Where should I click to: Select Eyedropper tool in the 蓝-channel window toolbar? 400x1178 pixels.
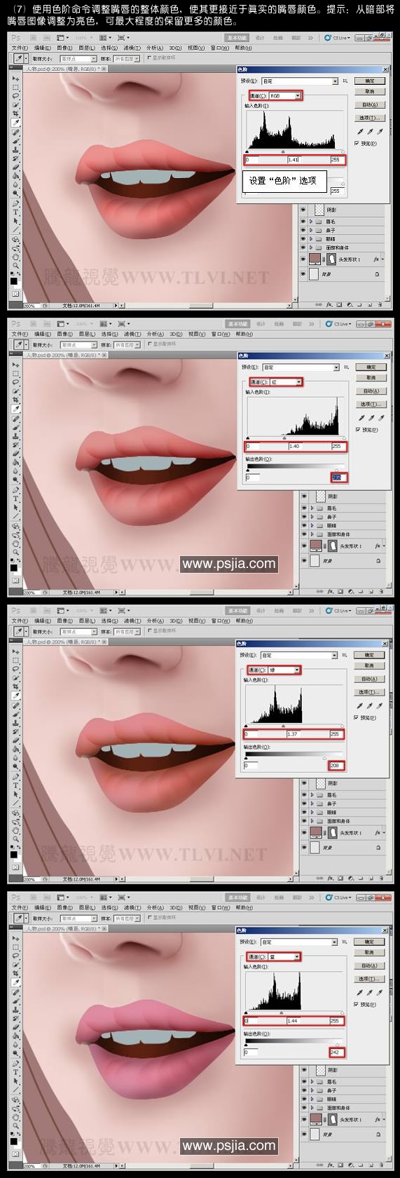(x=15, y=982)
